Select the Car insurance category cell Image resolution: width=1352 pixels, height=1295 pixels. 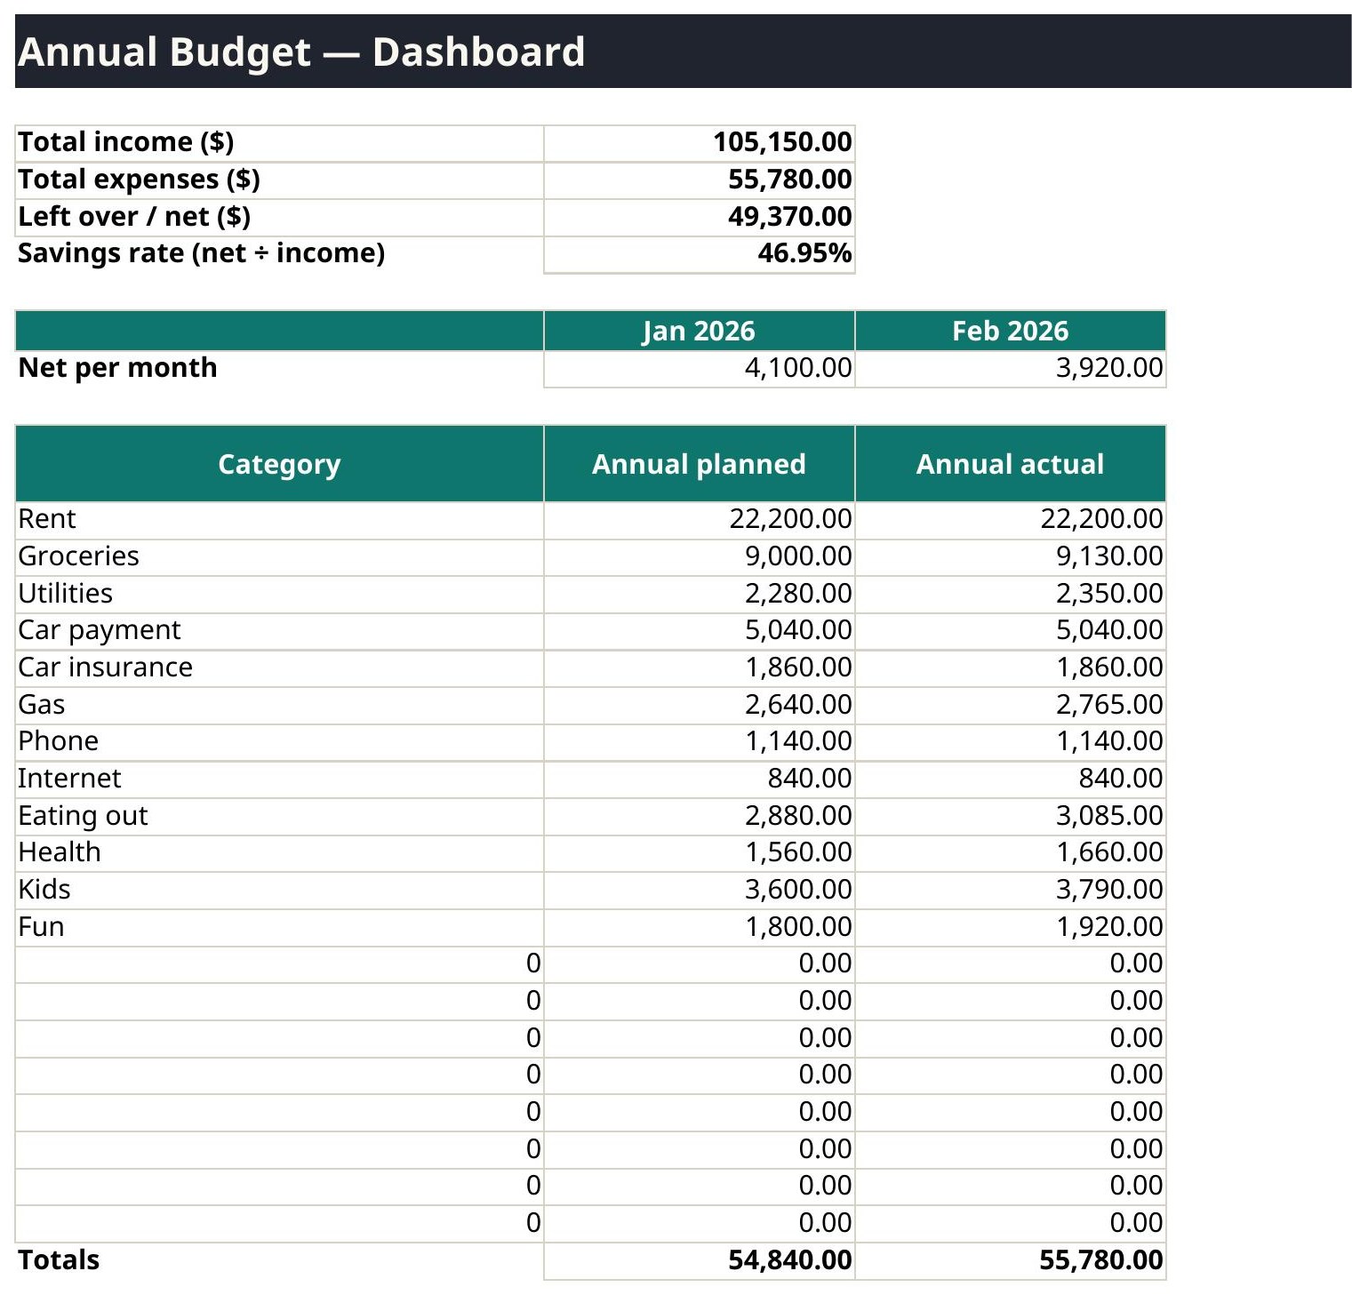(x=279, y=668)
